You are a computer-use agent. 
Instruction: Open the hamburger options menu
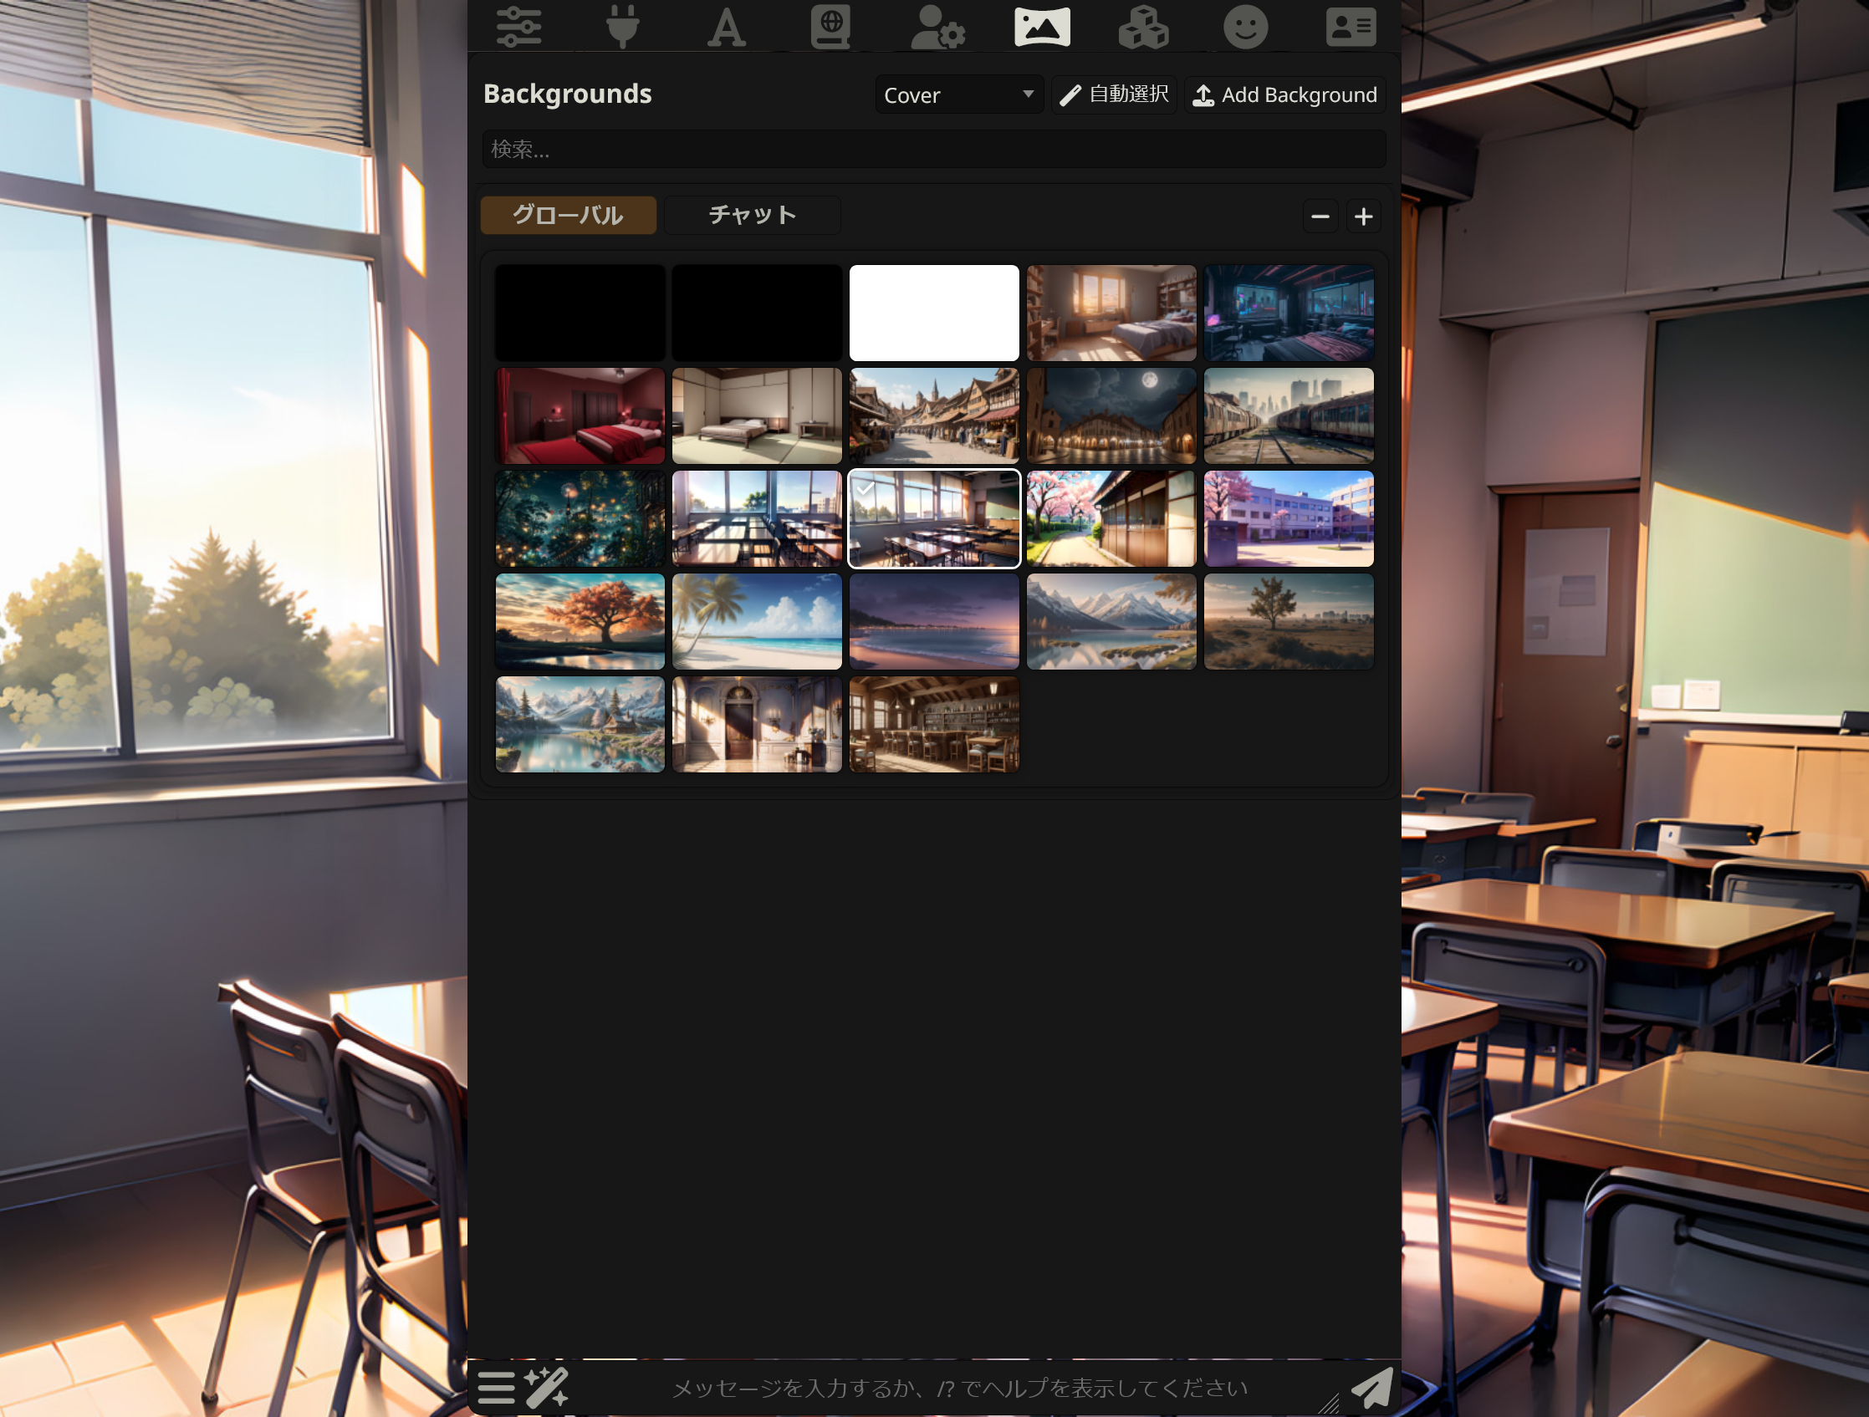pyautogui.click(x=496, y=1387)
